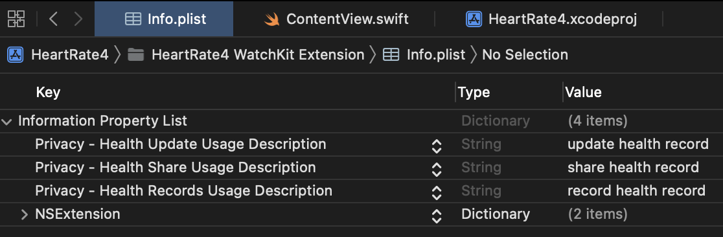Open the Dictionary type dropdown for NSExtension
Screen dimensions: 723x237
[496, 214]
